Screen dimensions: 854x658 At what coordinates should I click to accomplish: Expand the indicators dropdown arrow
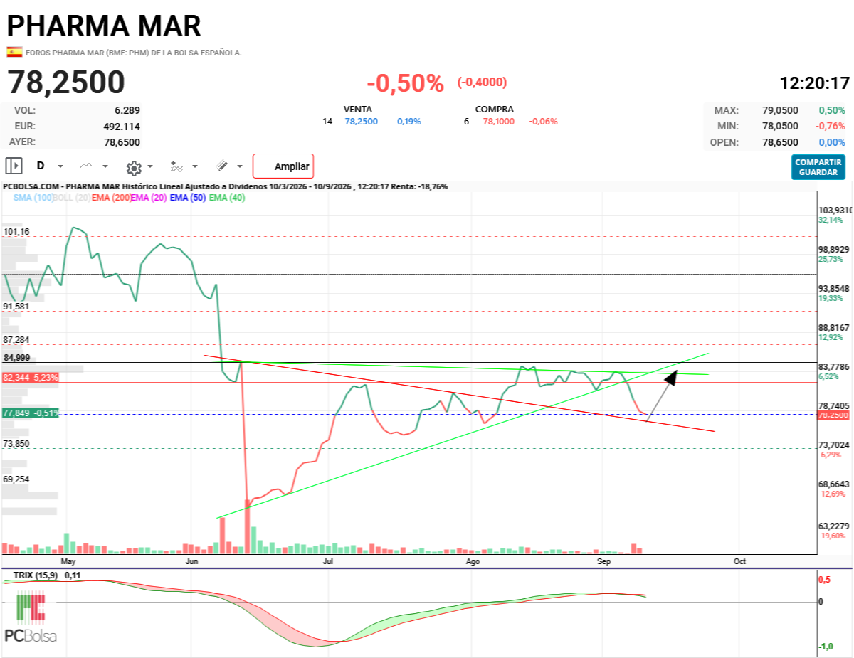point(195,166)
